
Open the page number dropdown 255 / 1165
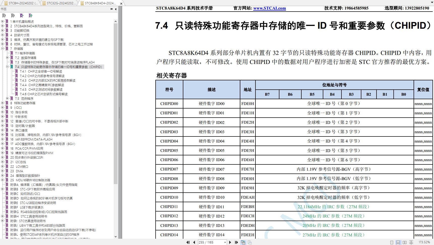pos(225,242)
